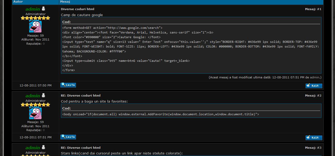
Task: Open admin profile from third post username
Action: (x=33, y=148)
